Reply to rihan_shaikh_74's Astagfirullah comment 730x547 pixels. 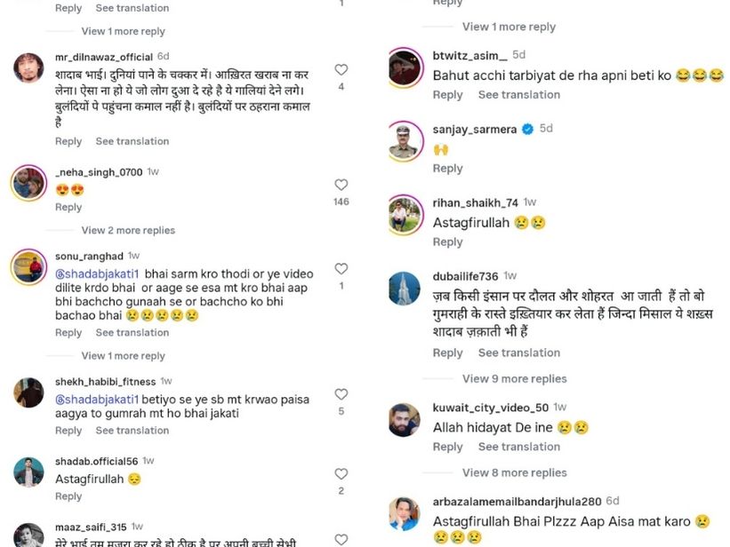click(x=448, y=242)
